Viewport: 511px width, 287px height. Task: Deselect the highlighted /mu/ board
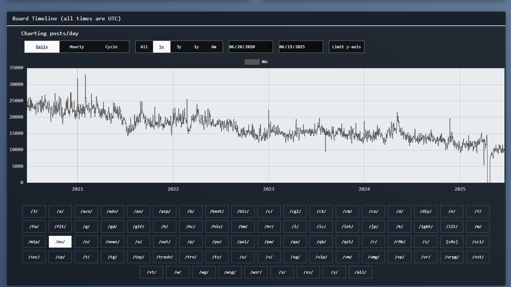(60, 242)
